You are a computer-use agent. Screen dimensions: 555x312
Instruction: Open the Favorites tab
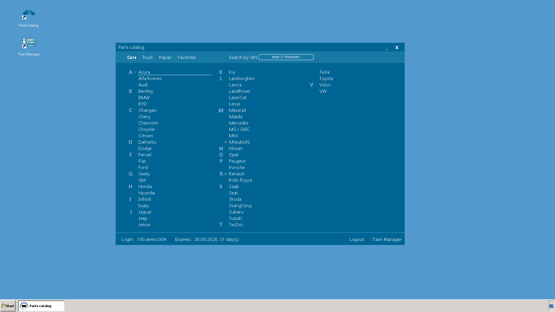point(187,57)
